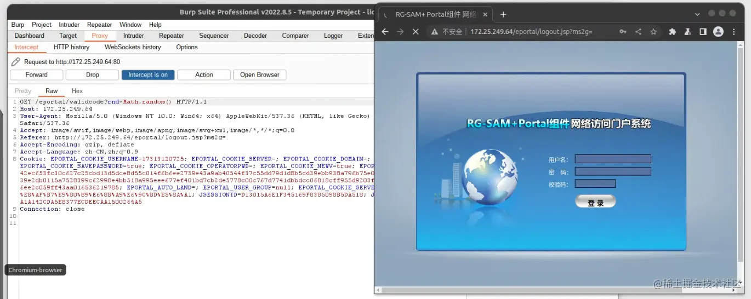
Task: Switch to the Dashboard tab
Action: 30,36
